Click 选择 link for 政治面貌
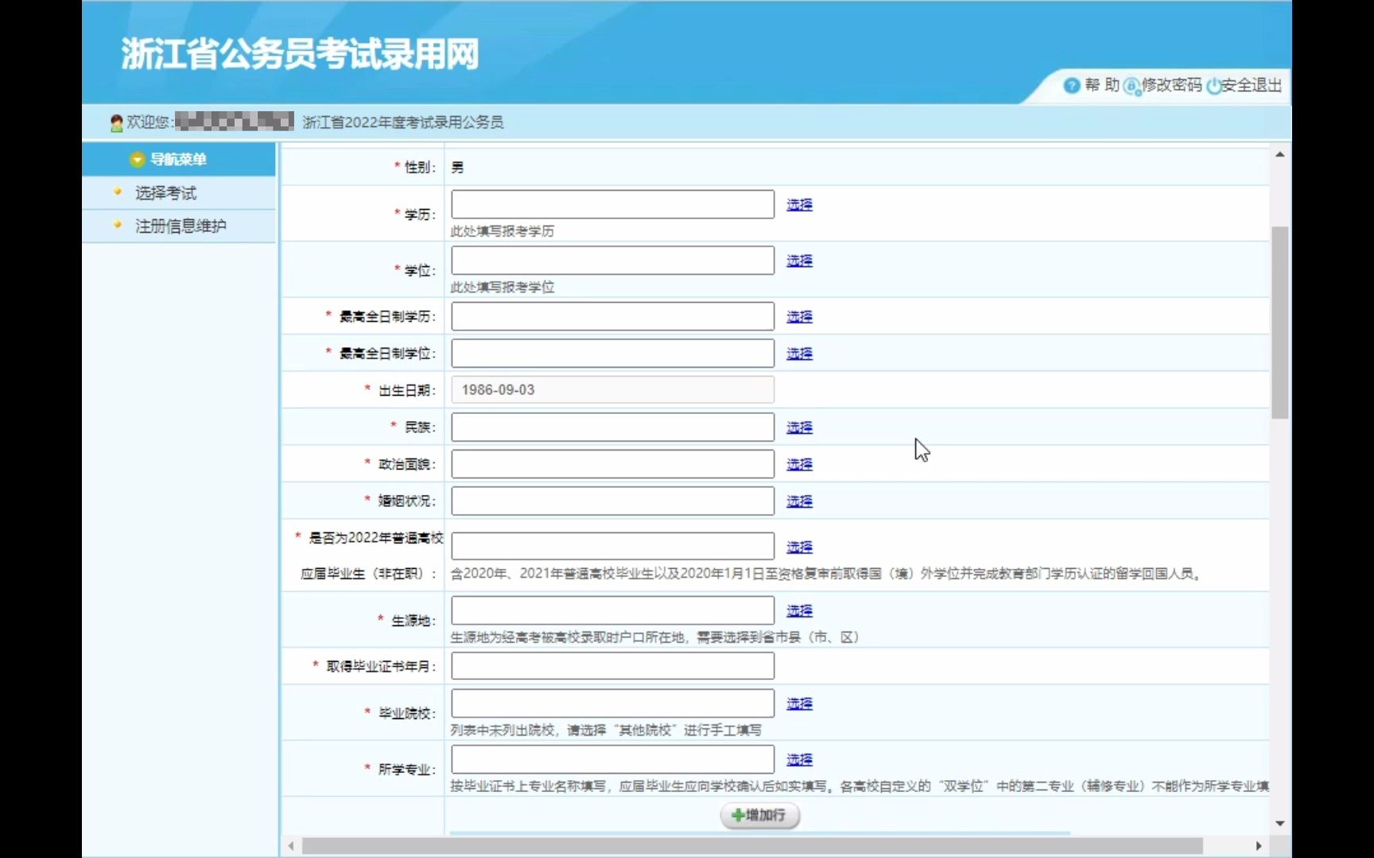This screenshot has height=858, width=1374. (799, 464)
